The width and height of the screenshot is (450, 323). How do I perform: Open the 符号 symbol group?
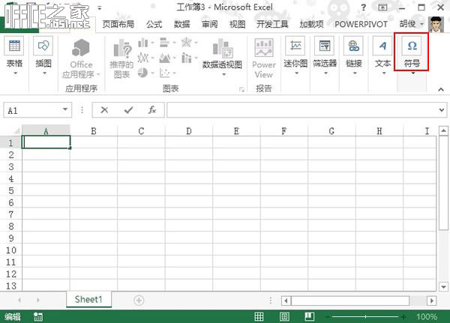coord(412,55)
